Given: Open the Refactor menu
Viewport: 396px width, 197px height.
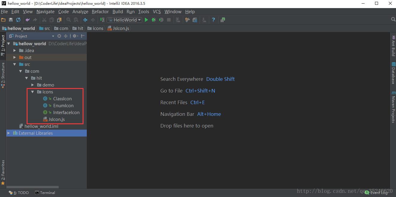Looking at the screenshot, I should [x=100, y=12].
